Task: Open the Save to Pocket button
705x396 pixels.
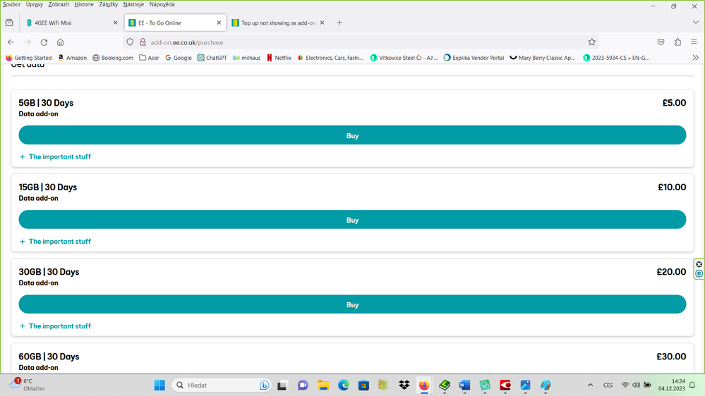Action: (661, 42)
